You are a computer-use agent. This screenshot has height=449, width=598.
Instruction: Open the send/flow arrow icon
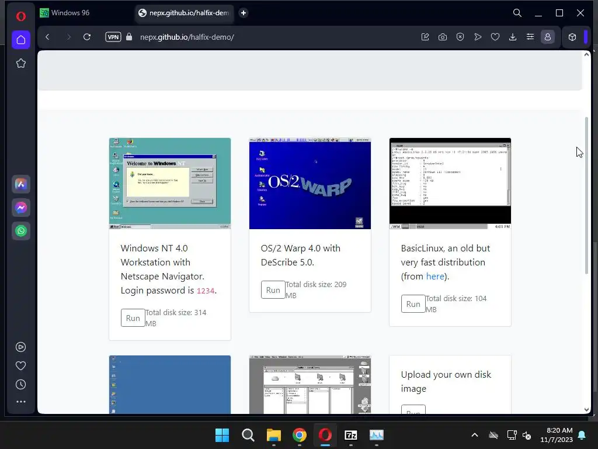[478, 37]
